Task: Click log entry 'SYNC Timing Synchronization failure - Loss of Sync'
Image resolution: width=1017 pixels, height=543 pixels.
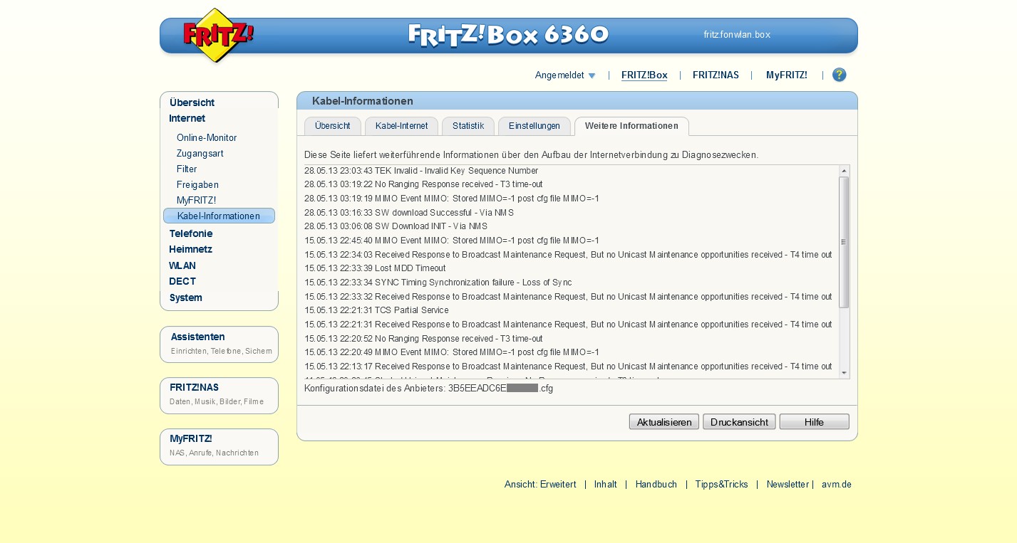Action: [438, 283]
